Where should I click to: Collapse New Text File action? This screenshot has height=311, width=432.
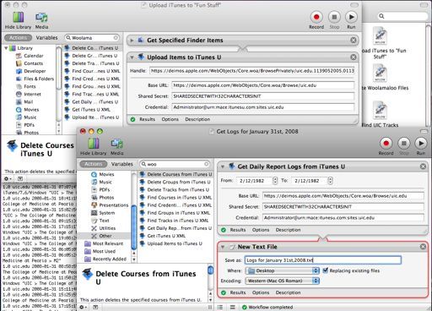223,247
